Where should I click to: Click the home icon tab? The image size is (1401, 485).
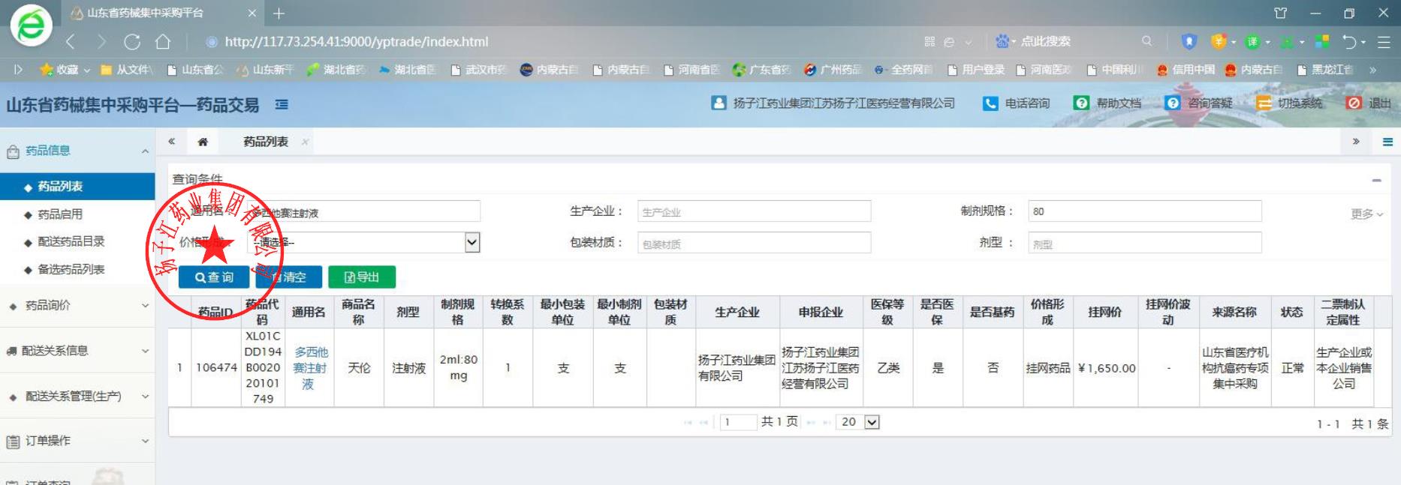tap(203, 142)
